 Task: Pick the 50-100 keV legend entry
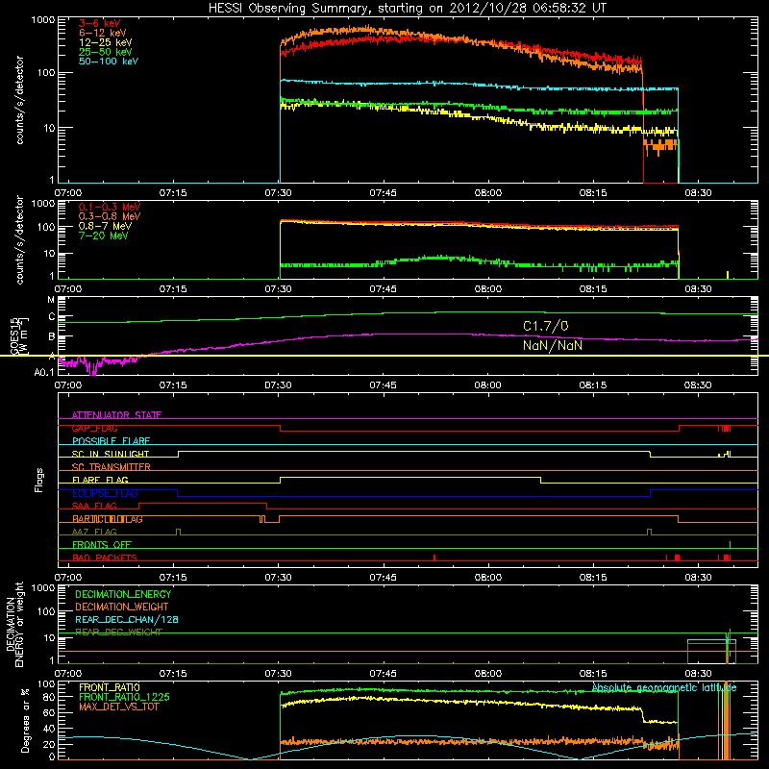(109, 62)
